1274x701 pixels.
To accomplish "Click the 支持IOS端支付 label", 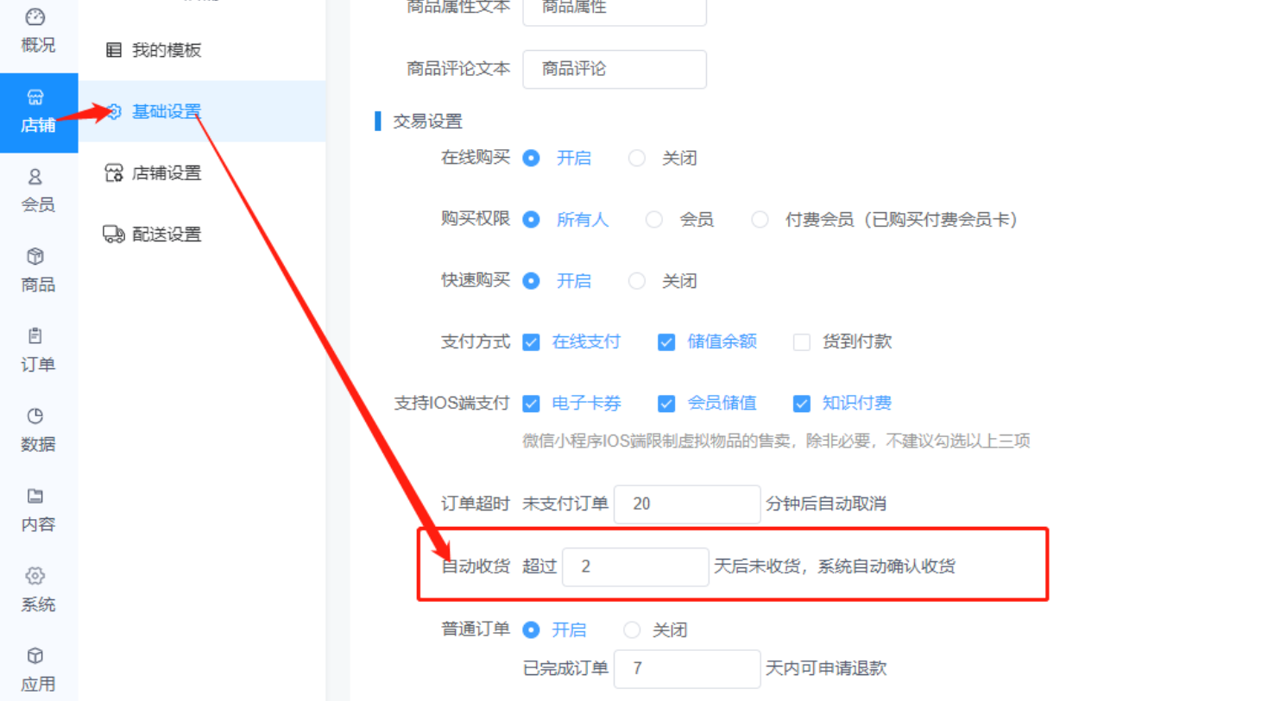I will [452, 404].
